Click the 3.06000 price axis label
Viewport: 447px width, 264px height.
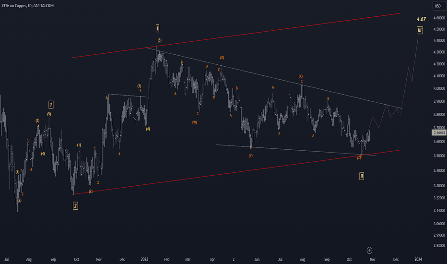439,224
